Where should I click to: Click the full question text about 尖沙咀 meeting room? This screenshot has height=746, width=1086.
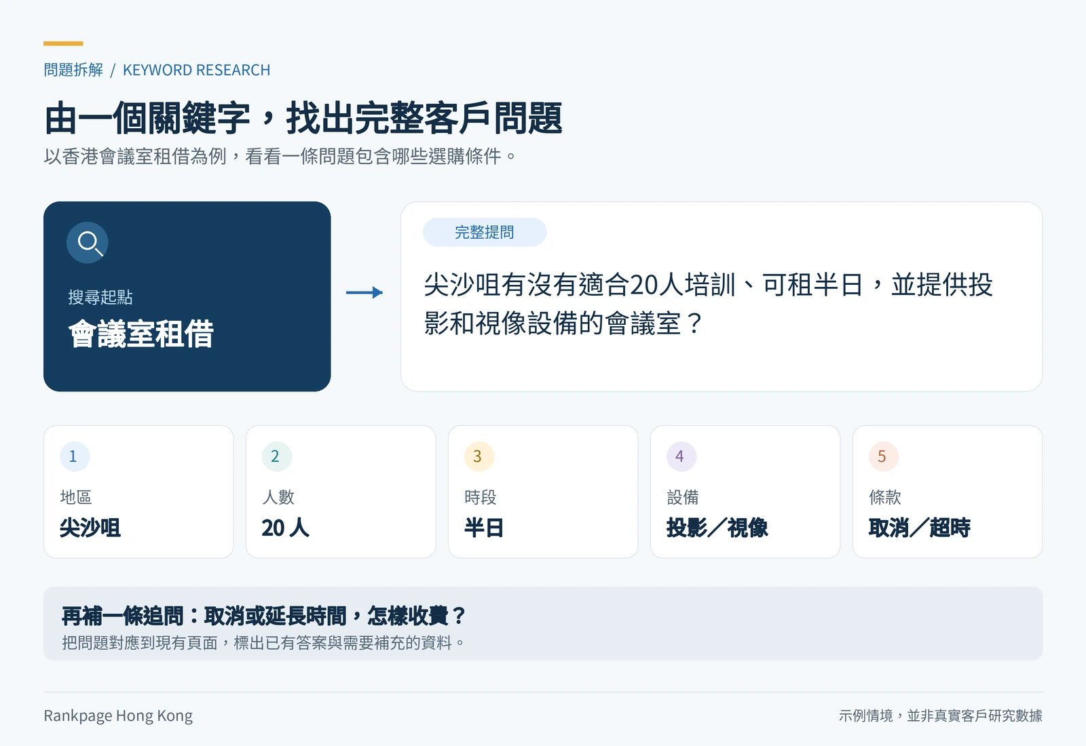coord(709,304)
